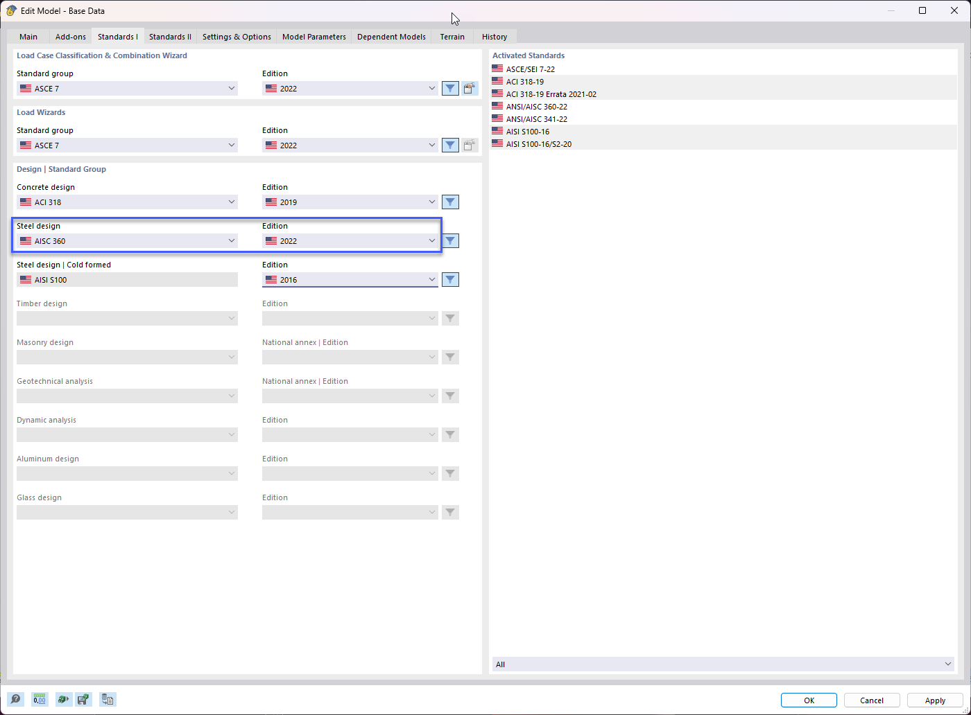The width and height of the screenshot is (971, 715).
Task: Select ASCE/SEI 7-22 in Activated Standards
Action: tap(723, 69)
